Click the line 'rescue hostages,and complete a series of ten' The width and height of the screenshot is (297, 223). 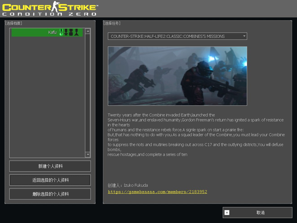tap(147, 154)
